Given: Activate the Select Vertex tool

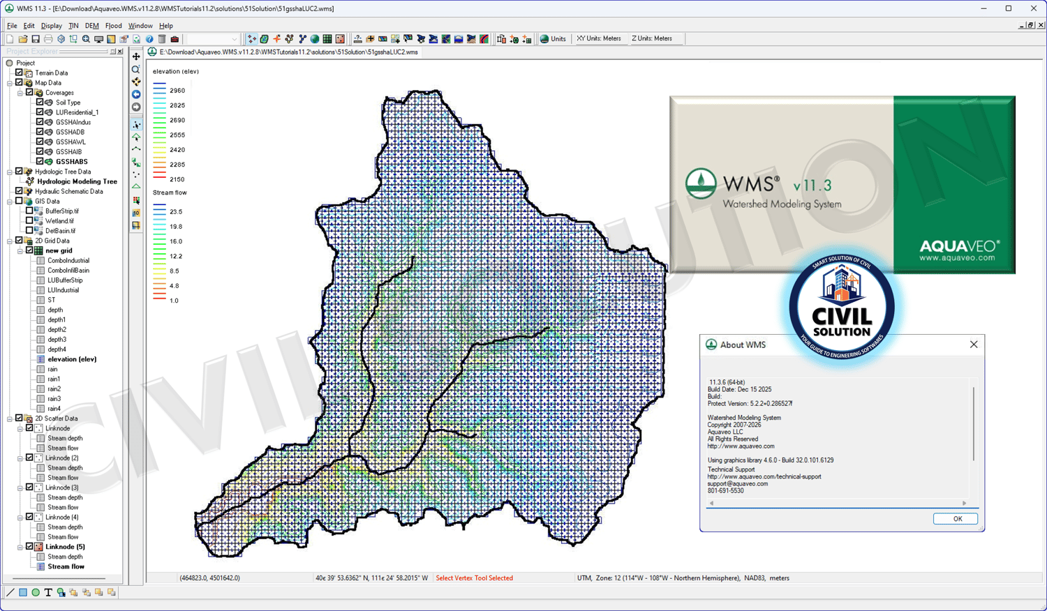Looking at the screenshot, I should tap(136, 125).
